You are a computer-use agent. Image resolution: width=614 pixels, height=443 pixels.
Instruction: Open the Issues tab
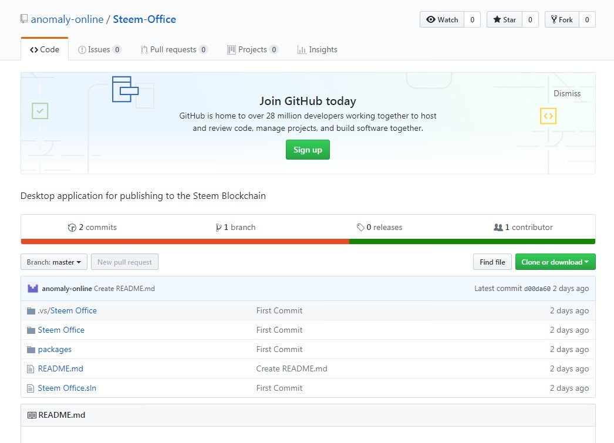[99, 49]
